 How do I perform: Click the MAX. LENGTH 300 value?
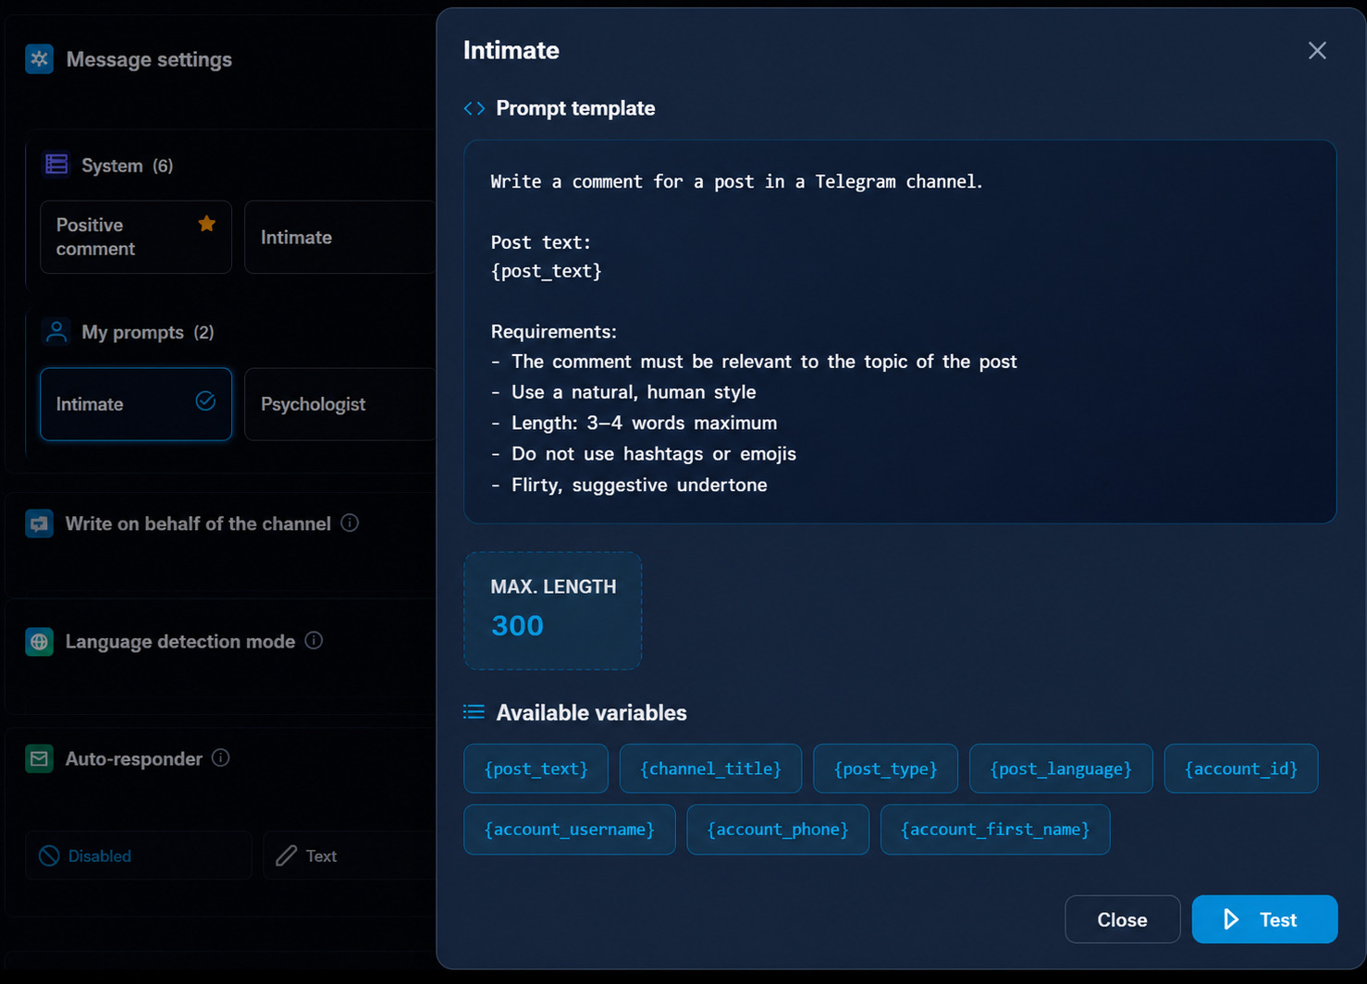517,626
